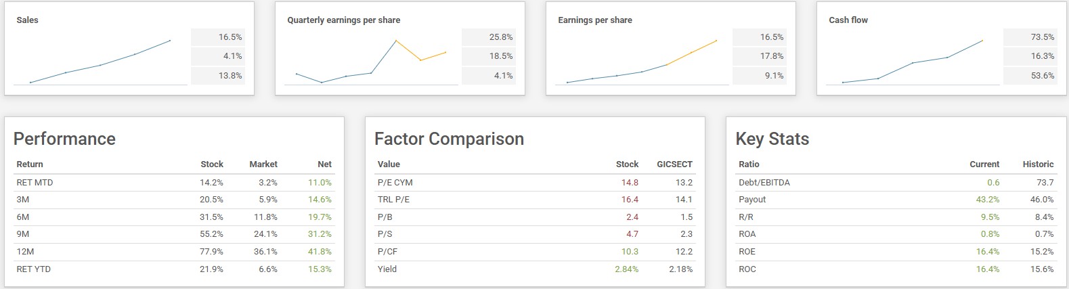Click the Market column header in Performance
This screenshot has width=1069, height=289.
pyautogui.click(x=263, y=164)
